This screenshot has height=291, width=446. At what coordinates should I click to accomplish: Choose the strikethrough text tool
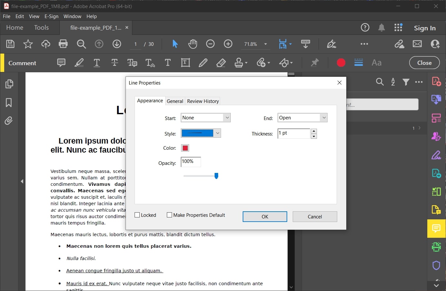point(115,63)
